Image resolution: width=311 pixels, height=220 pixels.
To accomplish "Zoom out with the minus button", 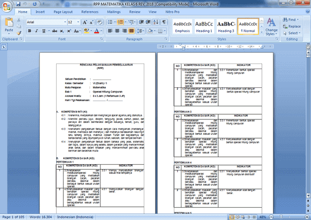I will click(271, 217).
